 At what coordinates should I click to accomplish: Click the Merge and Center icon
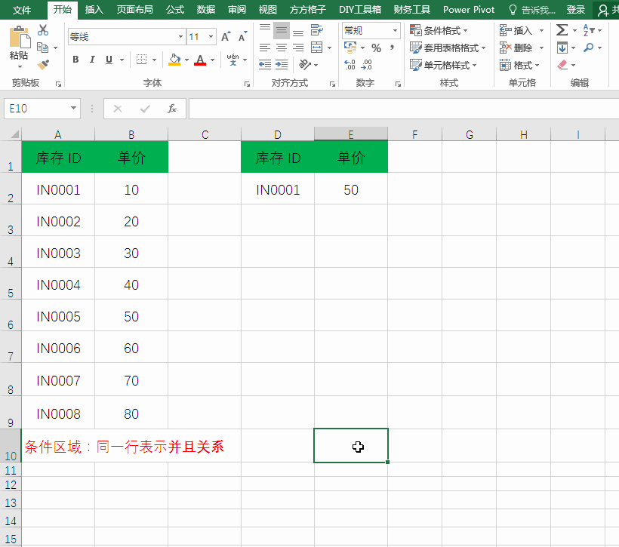click(316, 48)
